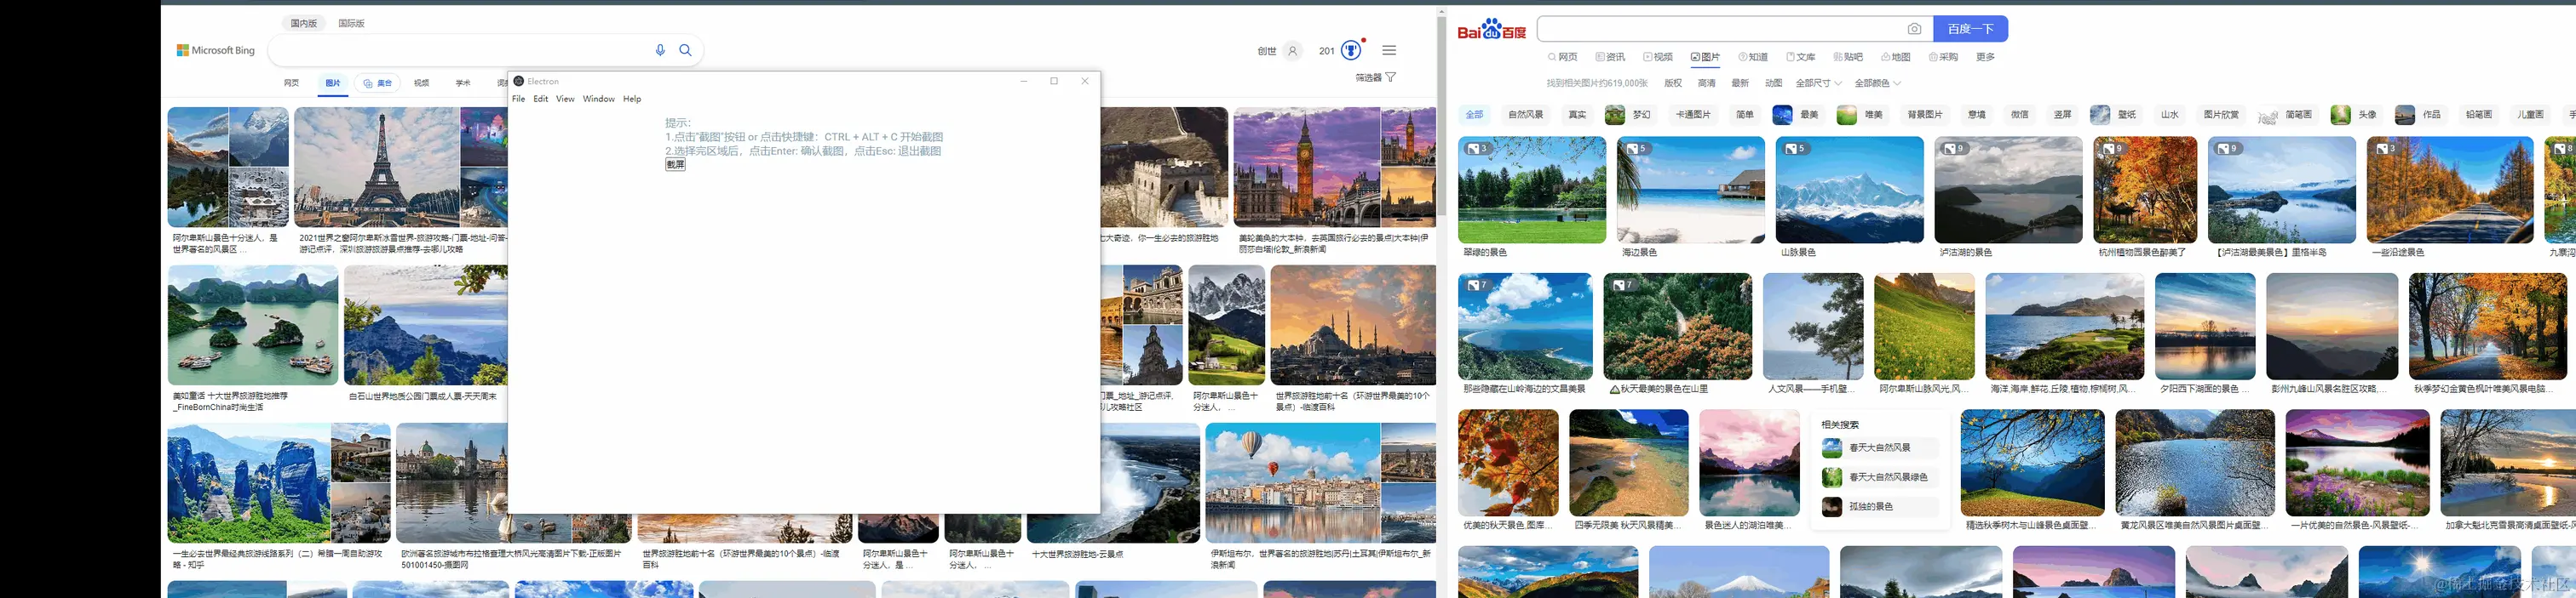Click the Bing microphone voice search icon
This screenshot has width=2576, height=598.
pyautogui.click(x=660, y=50)
